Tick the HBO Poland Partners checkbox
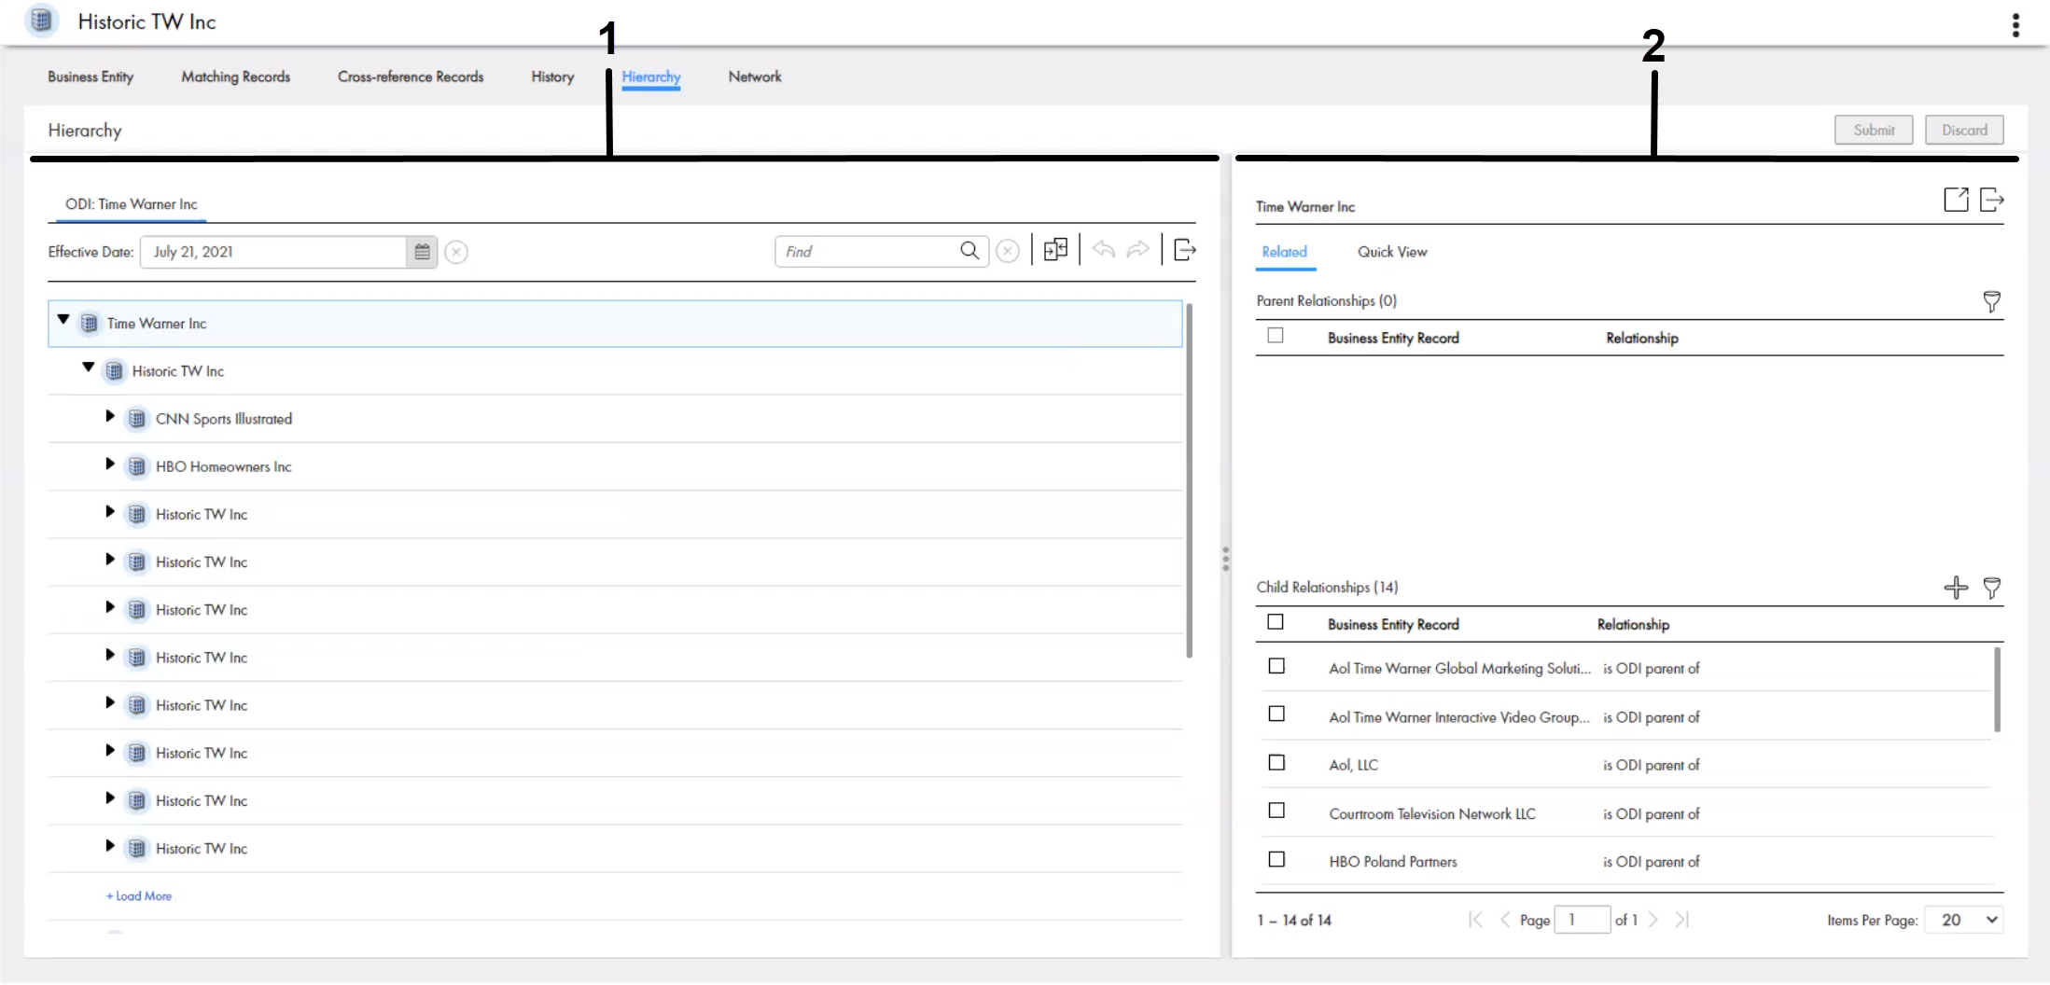Viewport: 2050px width, 985px height. pyautogui.click(x=1276, y=860)
